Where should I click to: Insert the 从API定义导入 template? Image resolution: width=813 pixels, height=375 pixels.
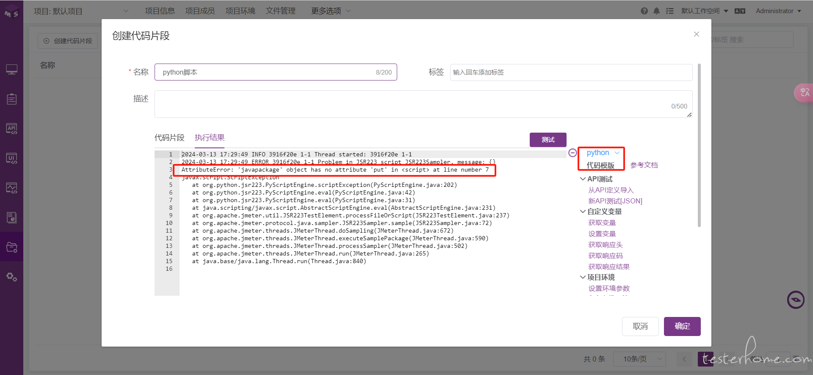[x=611, y=190]
